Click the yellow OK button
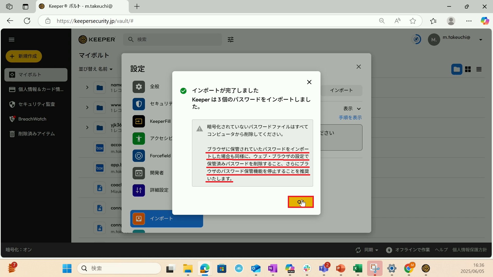 pyautogui.click(x=300, y=202)
